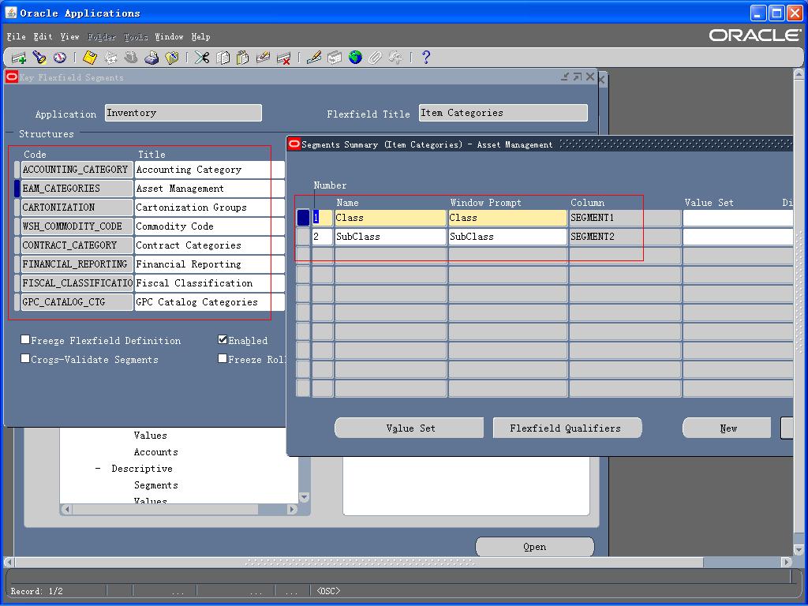Click the Clear Record eraser icon
Image resolution: width=808 pixels, height=606 pixels.
(263, 58)
